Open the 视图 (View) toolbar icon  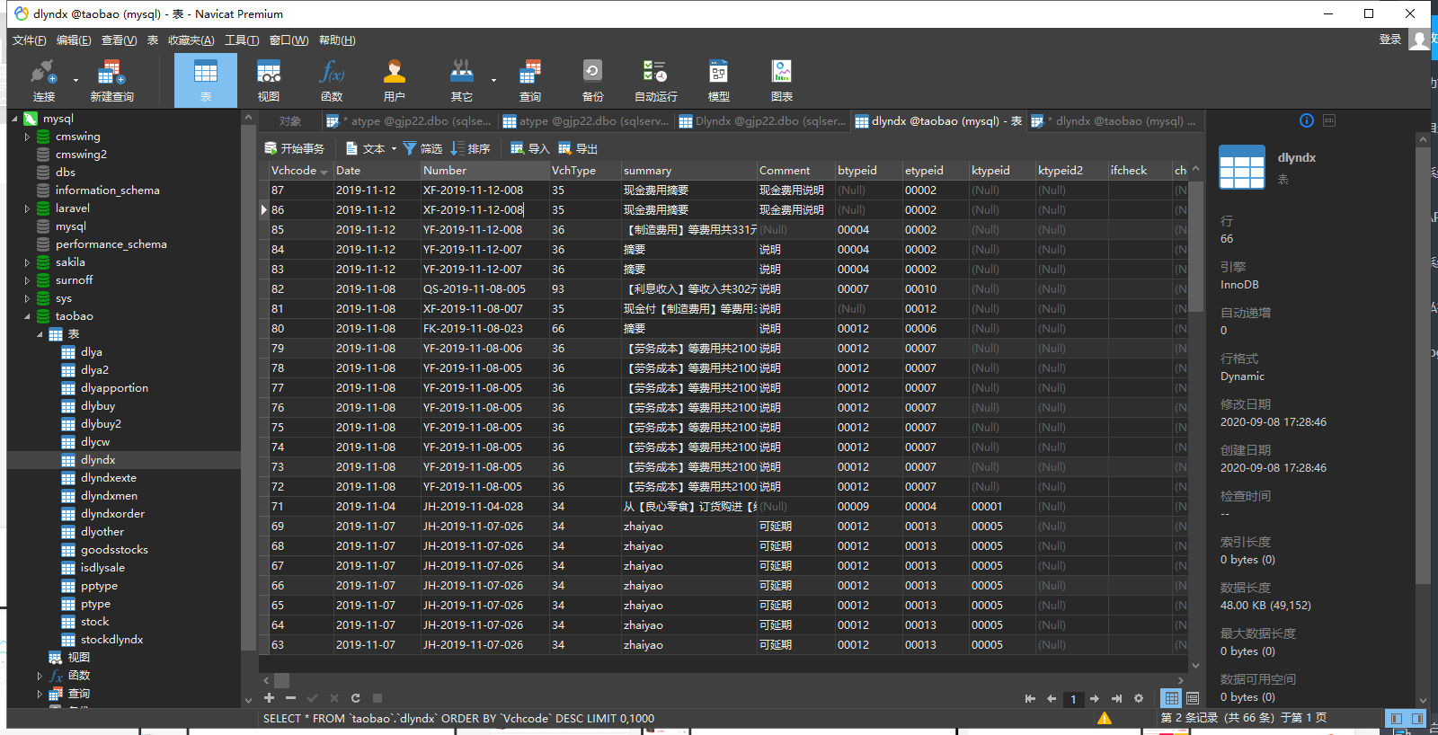(x=269, y=81)
